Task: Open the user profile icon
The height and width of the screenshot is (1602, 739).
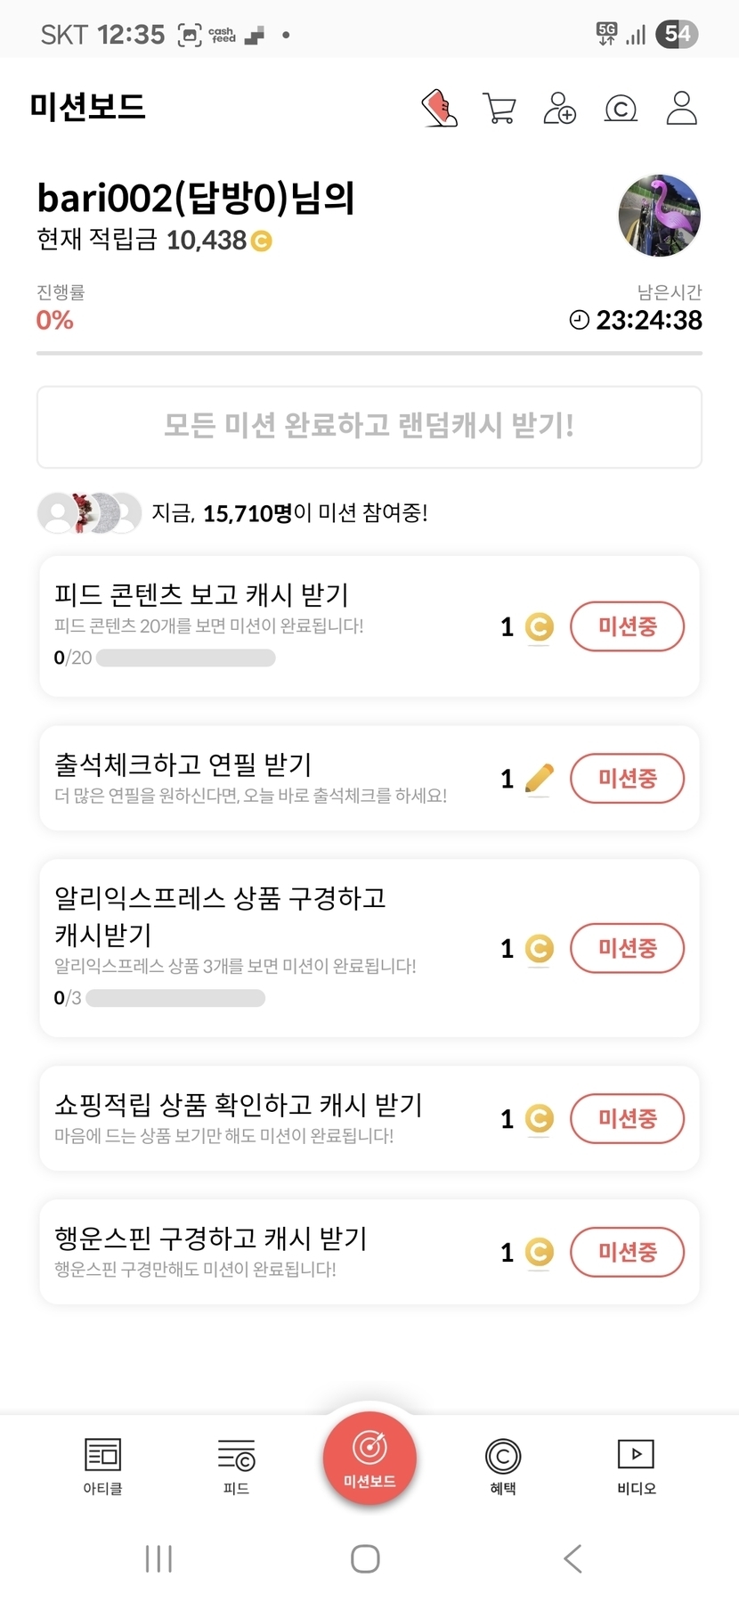Action: tap(681, 108)
